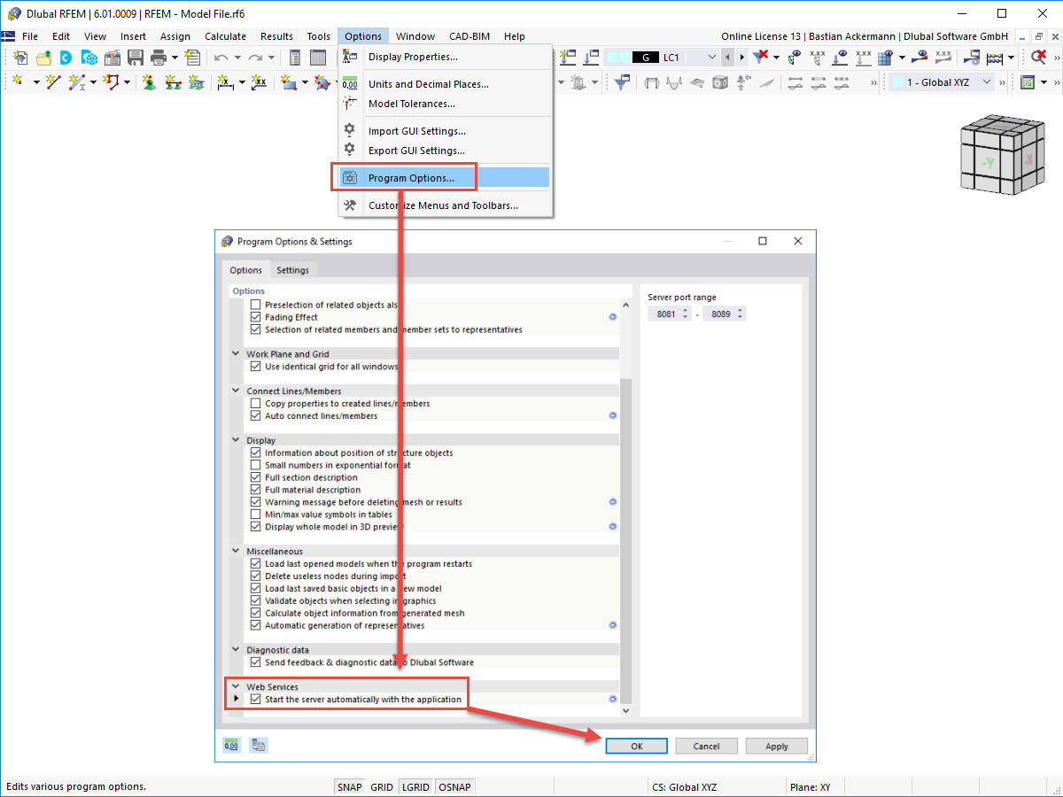
Task: Open the '1 - Global XYZ' work plane dropdown
Action: click(985, 81)
